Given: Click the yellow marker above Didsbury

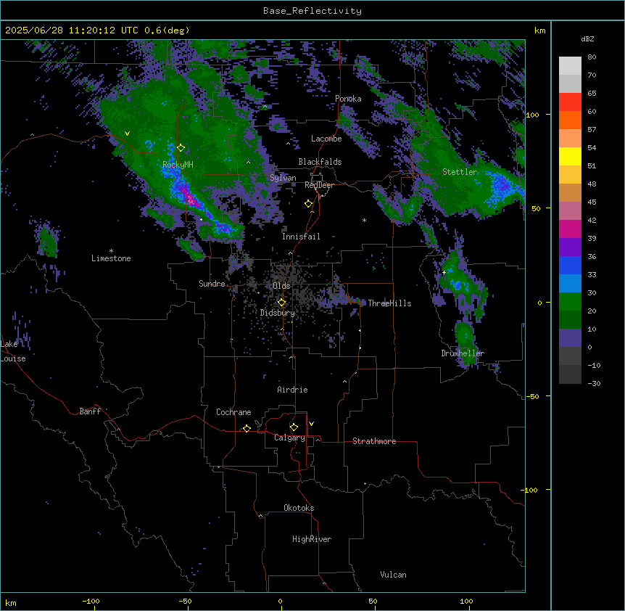Looking at the screenshot, I should [282, 303].
